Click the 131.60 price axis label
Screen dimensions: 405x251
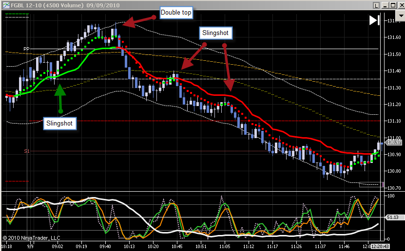coord(394,37)
